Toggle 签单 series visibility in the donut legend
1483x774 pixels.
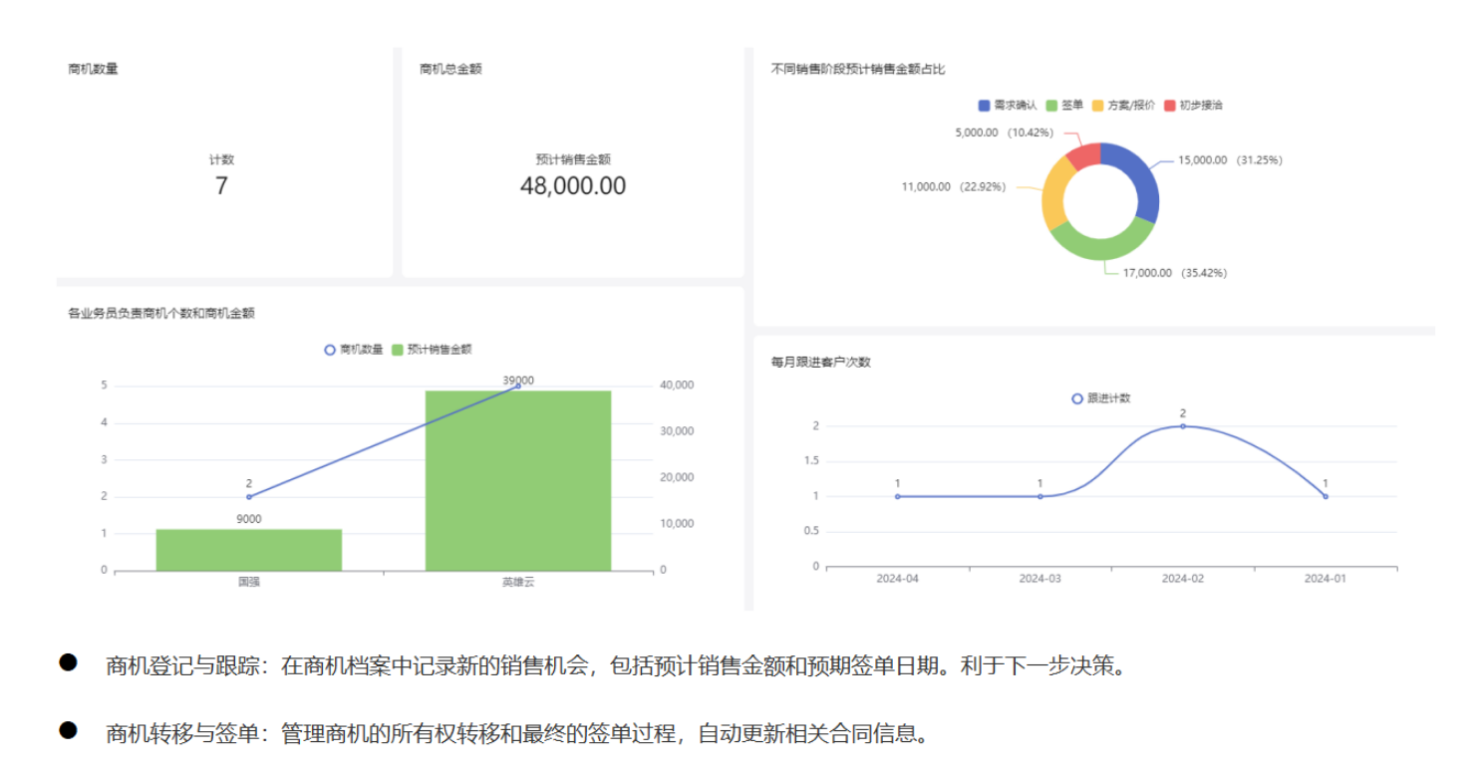click(x=1051, y=105)
